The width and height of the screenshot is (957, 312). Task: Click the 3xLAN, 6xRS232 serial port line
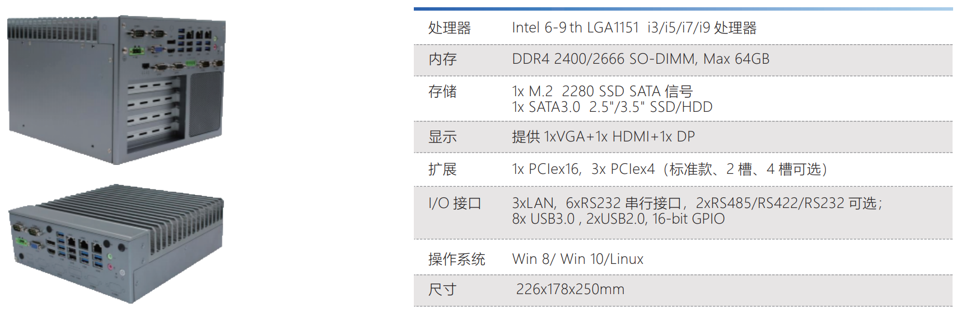697,203
